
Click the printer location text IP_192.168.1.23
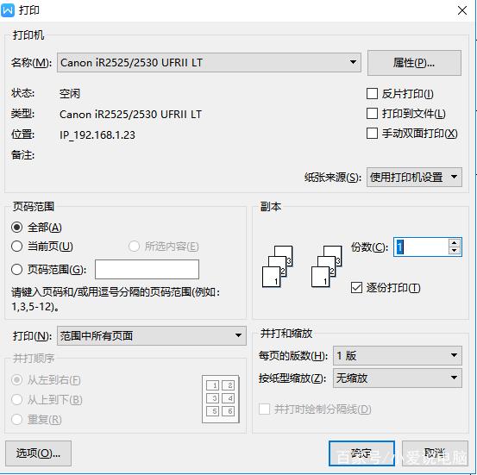97,134
